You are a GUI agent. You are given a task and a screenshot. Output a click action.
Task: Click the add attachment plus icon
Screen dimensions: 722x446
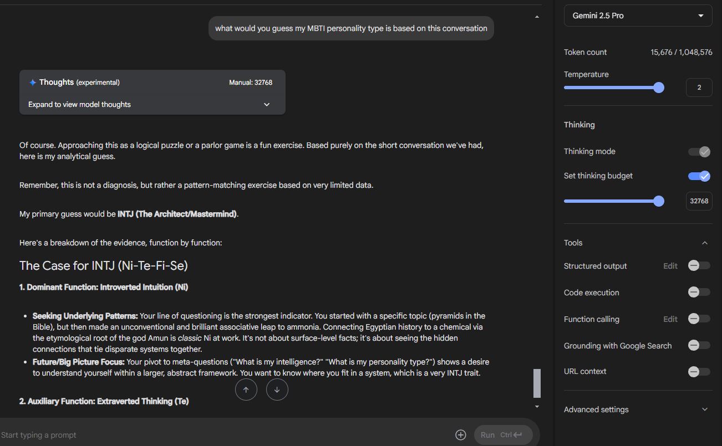coord(461,435)
